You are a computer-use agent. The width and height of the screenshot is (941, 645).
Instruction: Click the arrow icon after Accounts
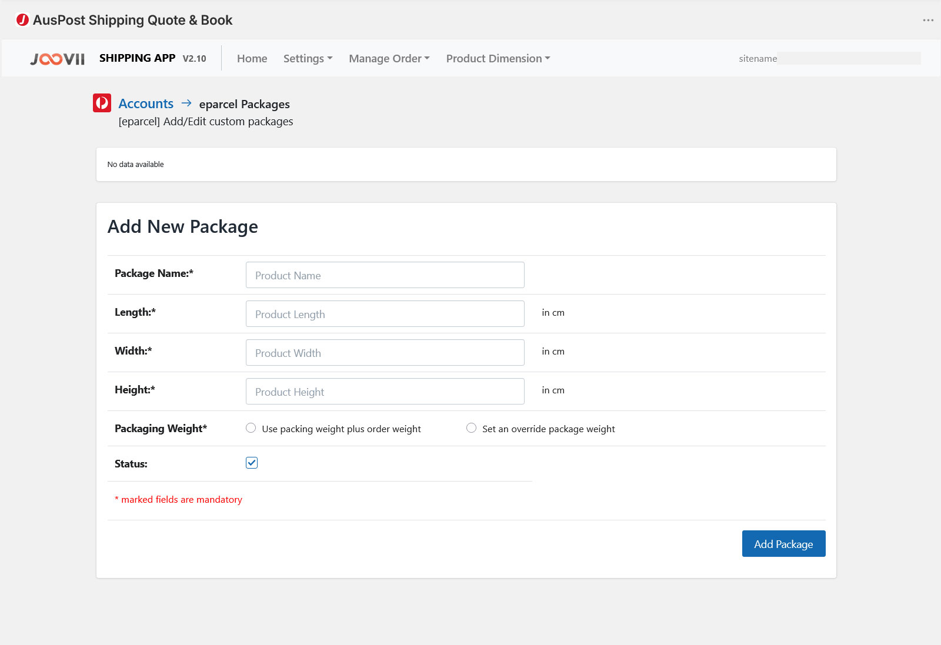(186, 103)
